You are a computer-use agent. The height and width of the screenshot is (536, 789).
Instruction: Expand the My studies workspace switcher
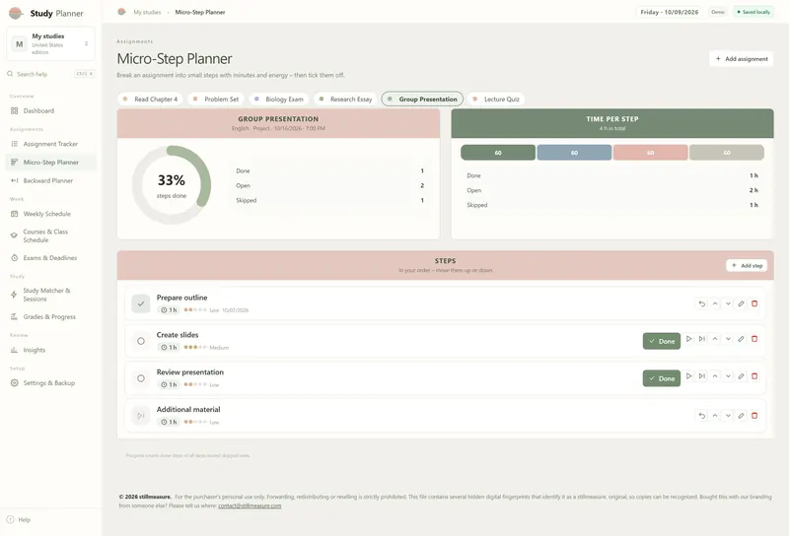[x=51, y=43]
